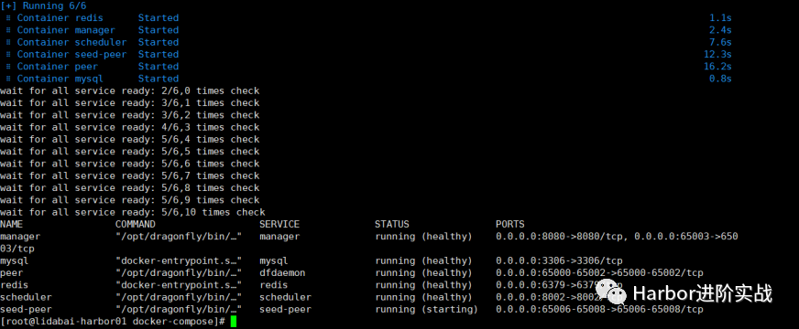The image size is (799, 329).
Task: Click the "5/6,7 times check" line
Action: [130, 176]
